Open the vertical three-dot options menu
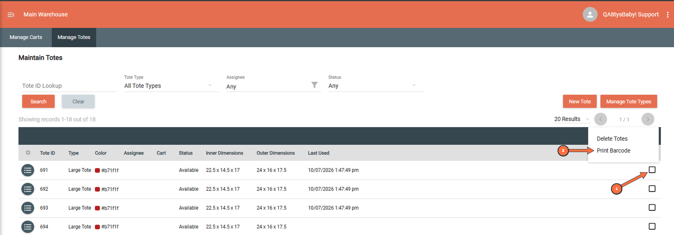 click(667, 14)
